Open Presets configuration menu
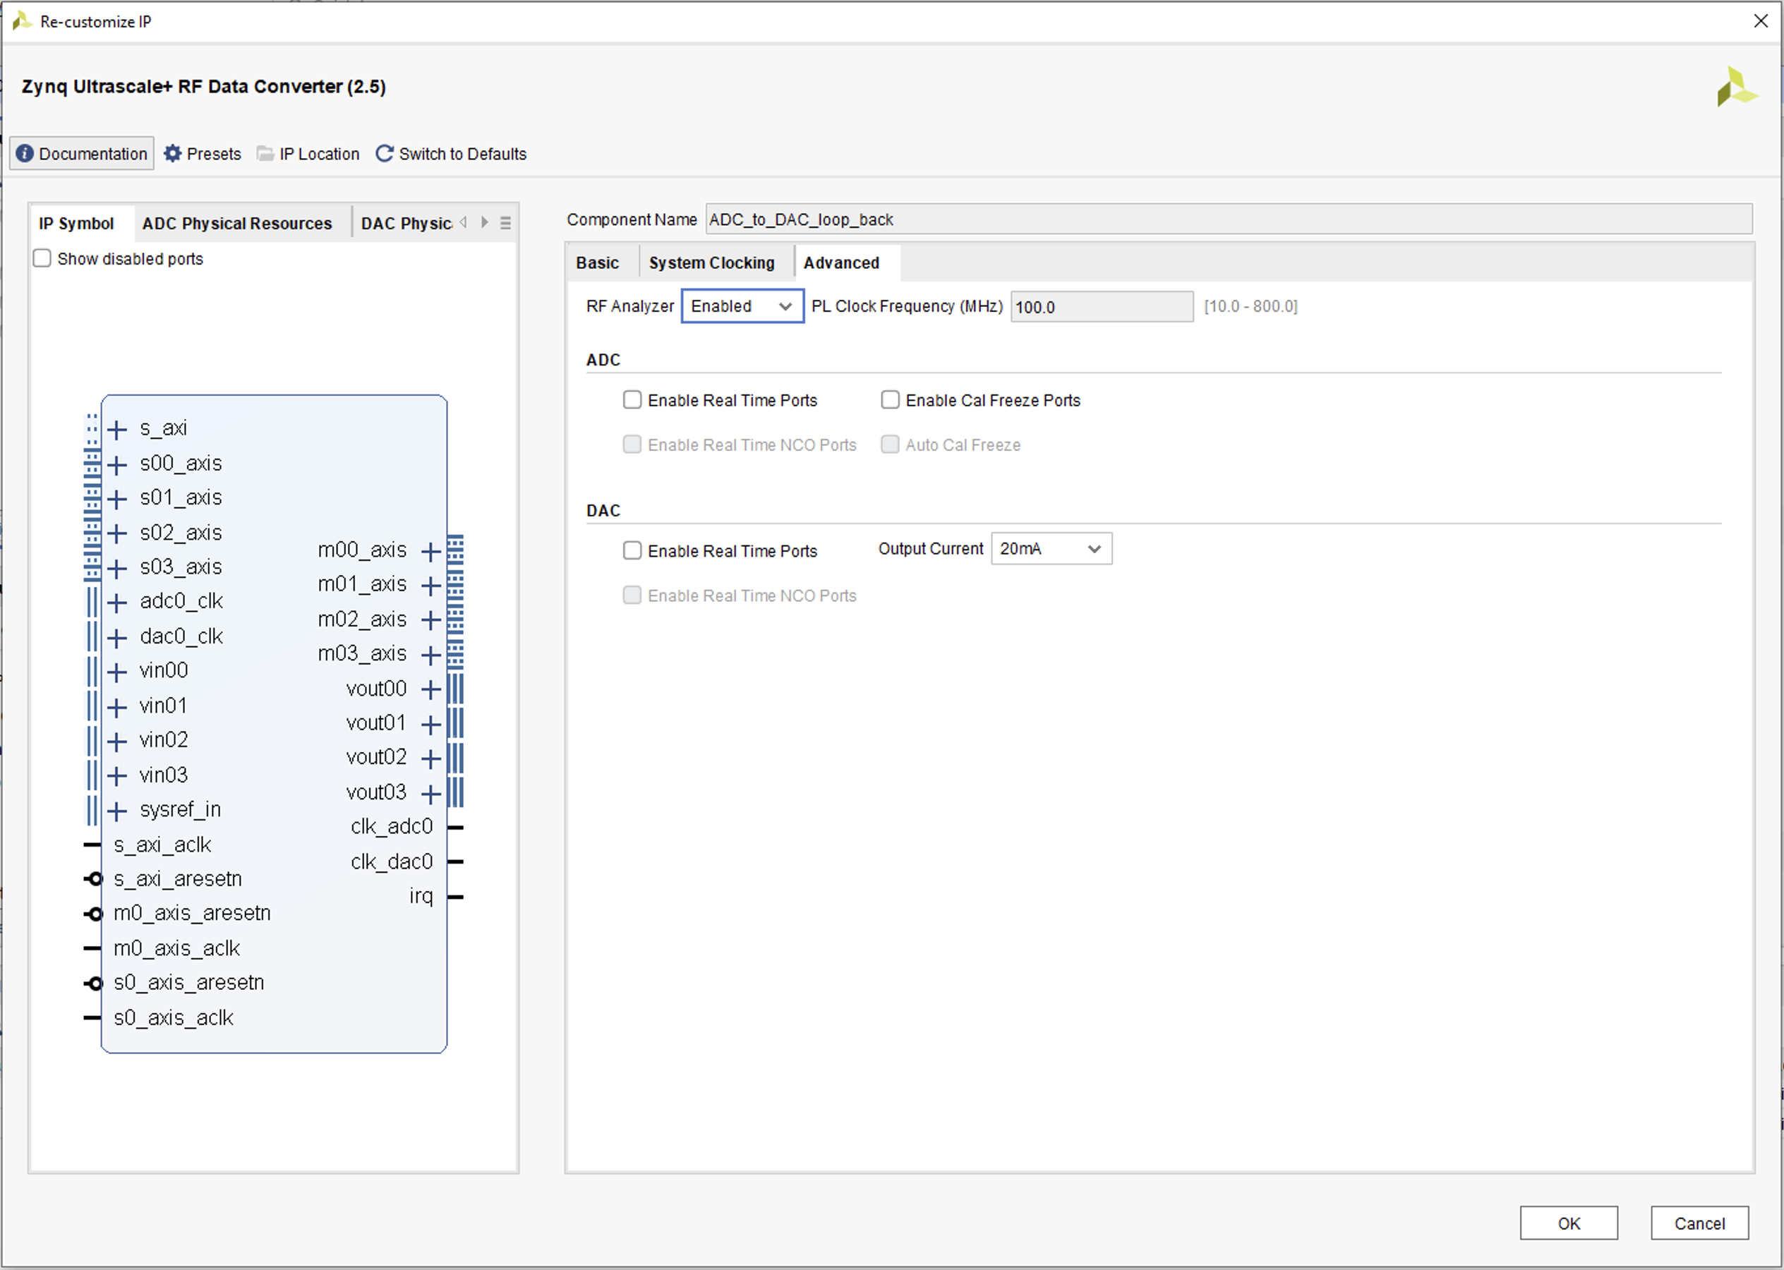Viewport: 1784px width, 1270px height. pyautogui.click(x=203, y=154)
